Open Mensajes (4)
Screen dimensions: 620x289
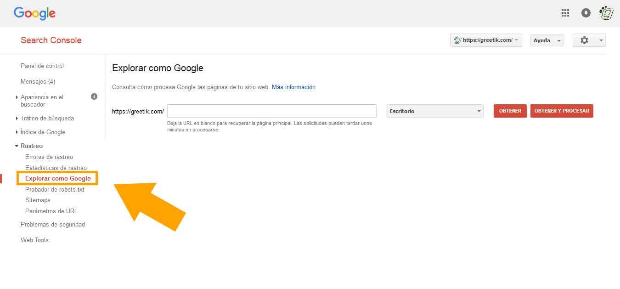pyautogui.click(x=38, y=81)
